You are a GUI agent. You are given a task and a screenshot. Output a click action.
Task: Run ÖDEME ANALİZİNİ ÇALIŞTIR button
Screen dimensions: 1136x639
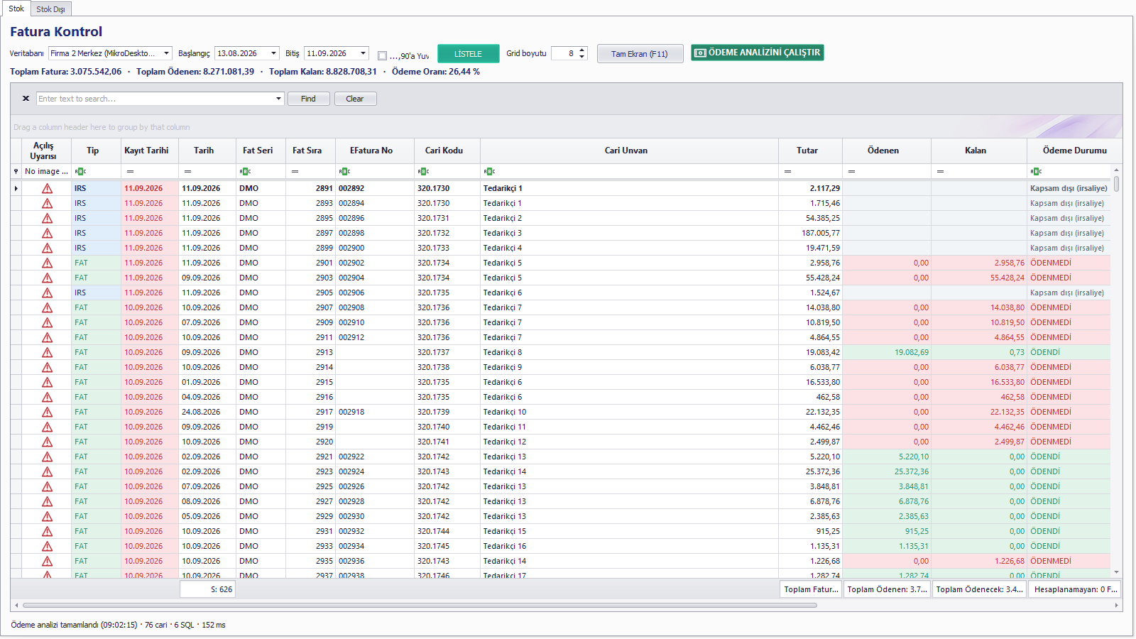click(757, 53)
